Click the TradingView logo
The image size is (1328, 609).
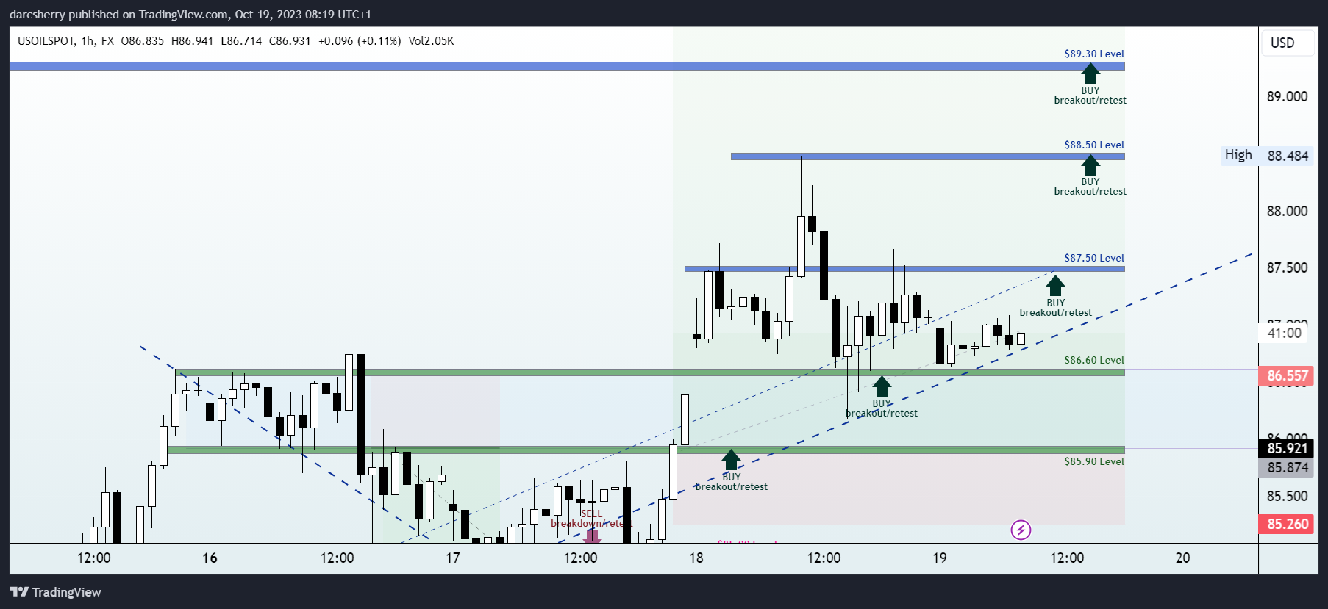point(55,592)
